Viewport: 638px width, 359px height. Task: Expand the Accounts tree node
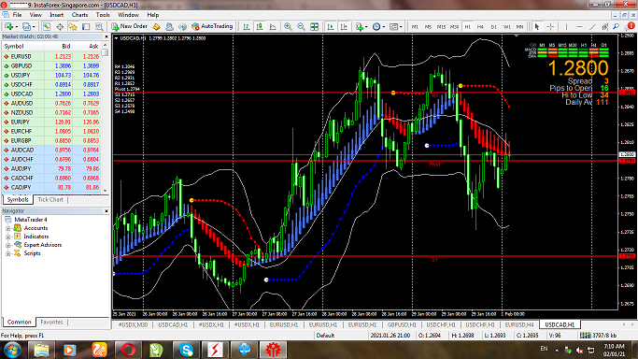[x=7, y=228]
